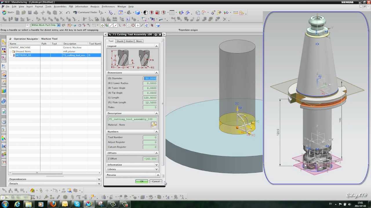Screen dimensions: 371x208
Task: Switch to the Shank tab
Action: 120,41
